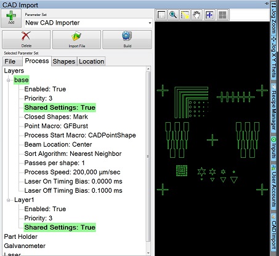279x256 pixels.
Task: Select 'Point Macro: GFBurst' row
Action: click(56, 126)
